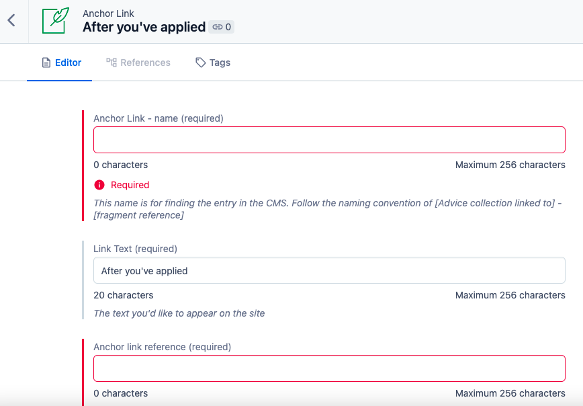Click the entry title After you've applied

tap(144, 28)
